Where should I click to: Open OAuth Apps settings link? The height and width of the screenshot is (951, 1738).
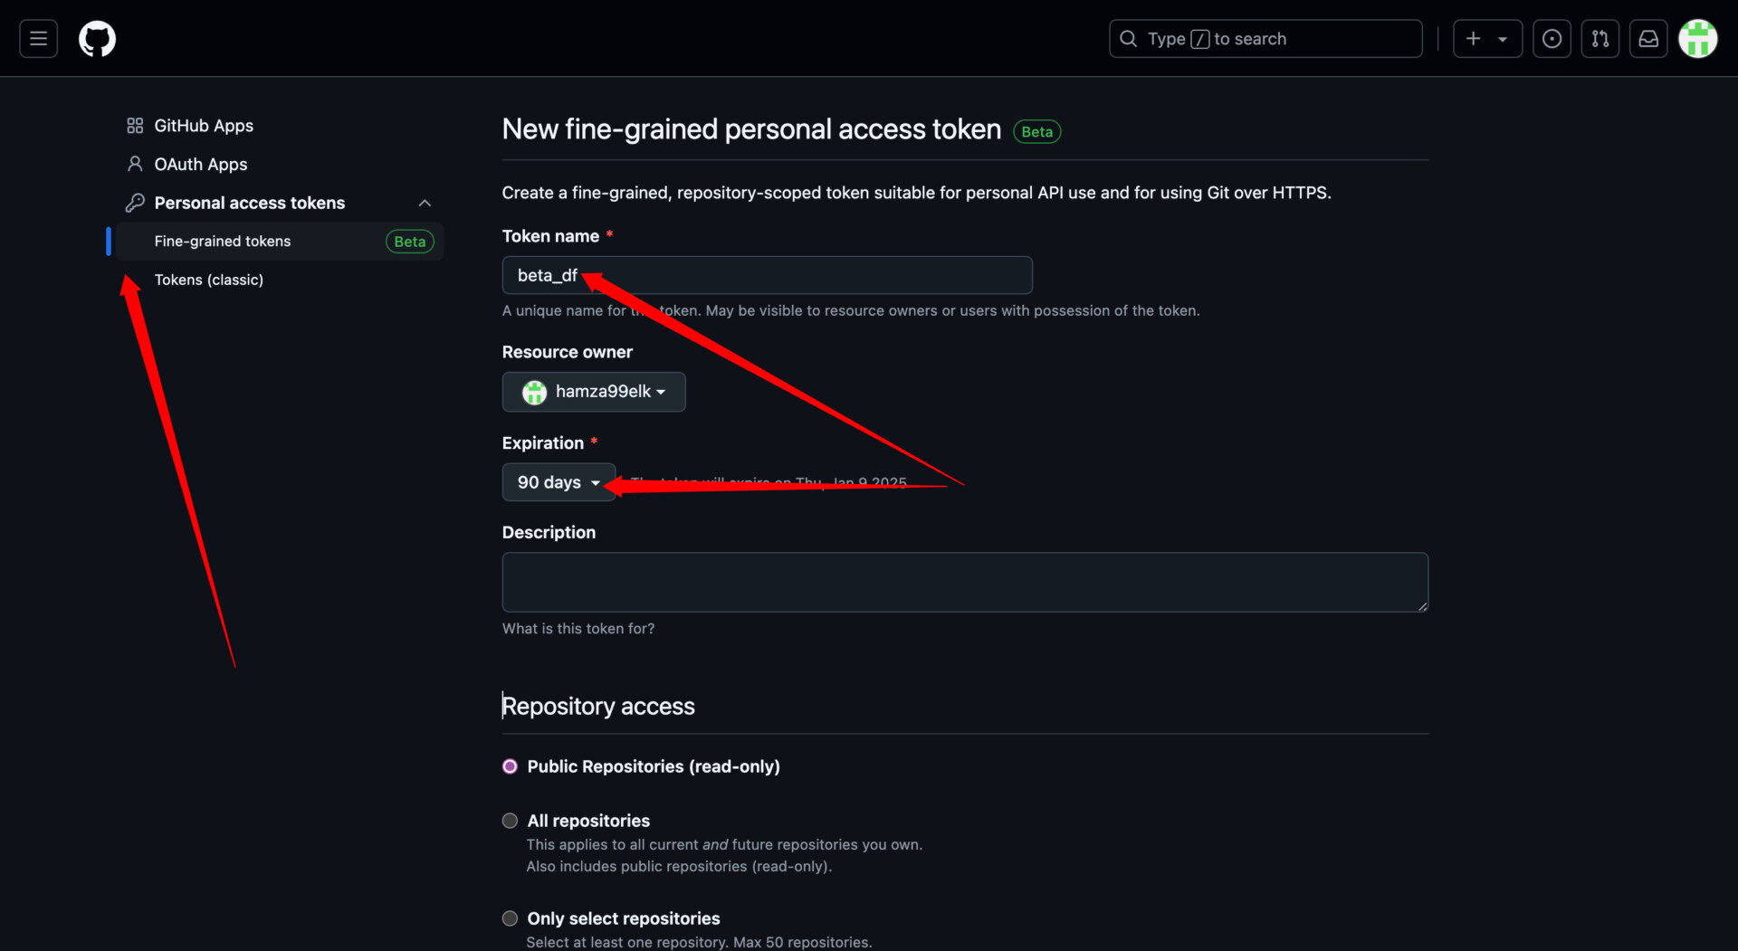(x=200, y=164)
